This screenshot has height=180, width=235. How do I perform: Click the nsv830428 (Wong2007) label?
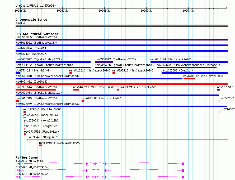pos(43,137)
